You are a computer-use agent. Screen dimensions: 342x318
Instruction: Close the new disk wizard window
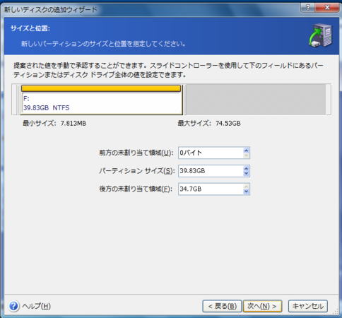coord(327,8)
